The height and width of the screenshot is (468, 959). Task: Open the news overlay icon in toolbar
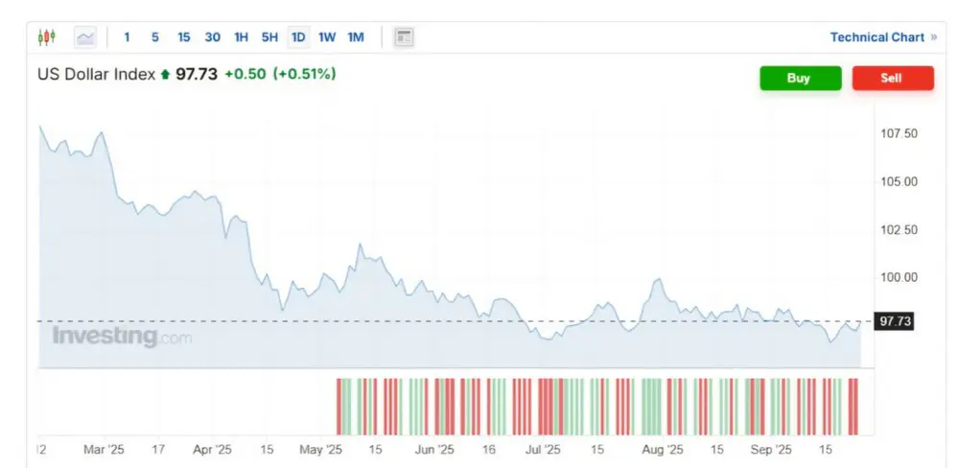pos(404,37)
